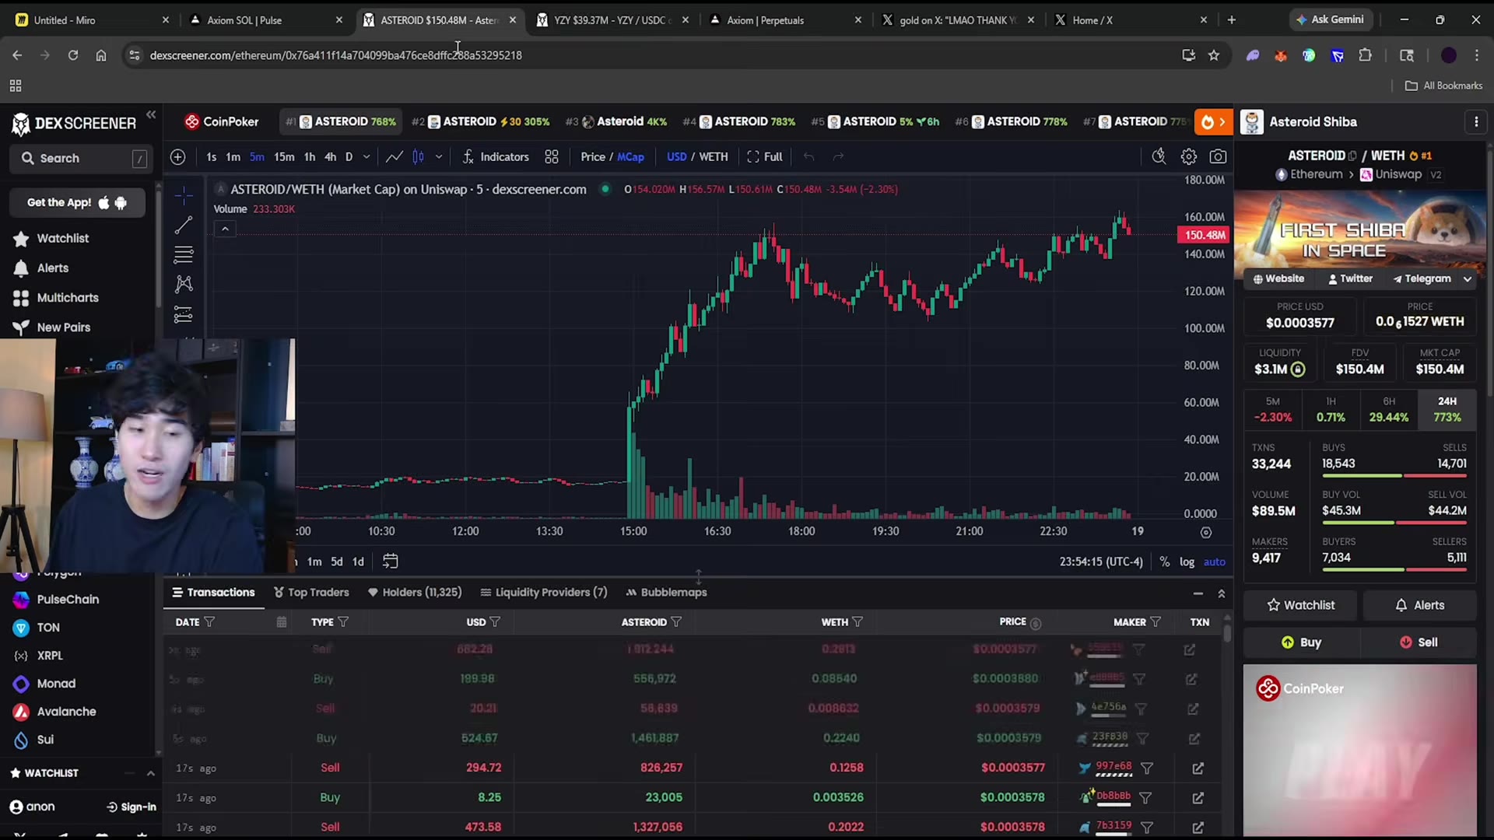The image size is (1494, 840).
Task: Click the green Buy button
Action: 1301,642
